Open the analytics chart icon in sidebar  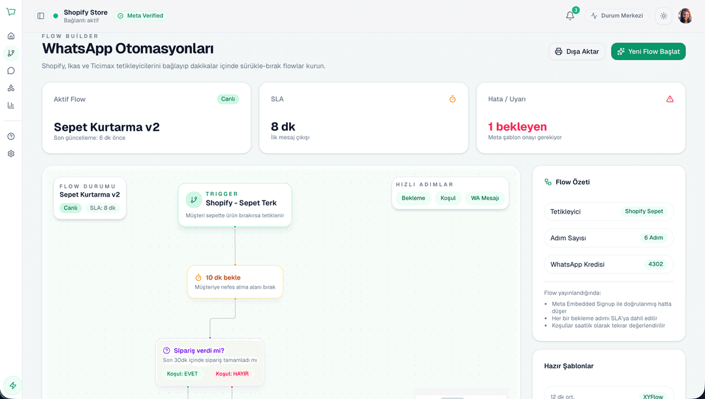[x=10, y=105]
